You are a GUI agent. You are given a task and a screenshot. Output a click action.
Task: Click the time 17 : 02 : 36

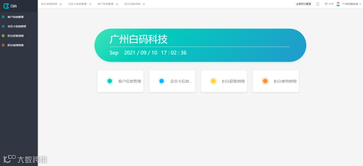tap(174, 53)
